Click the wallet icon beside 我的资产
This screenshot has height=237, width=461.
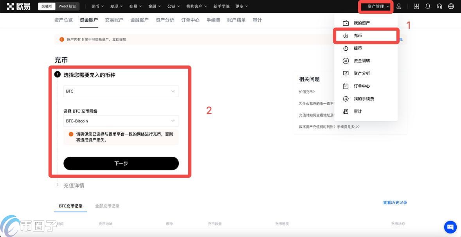click(x=346, y=23)
